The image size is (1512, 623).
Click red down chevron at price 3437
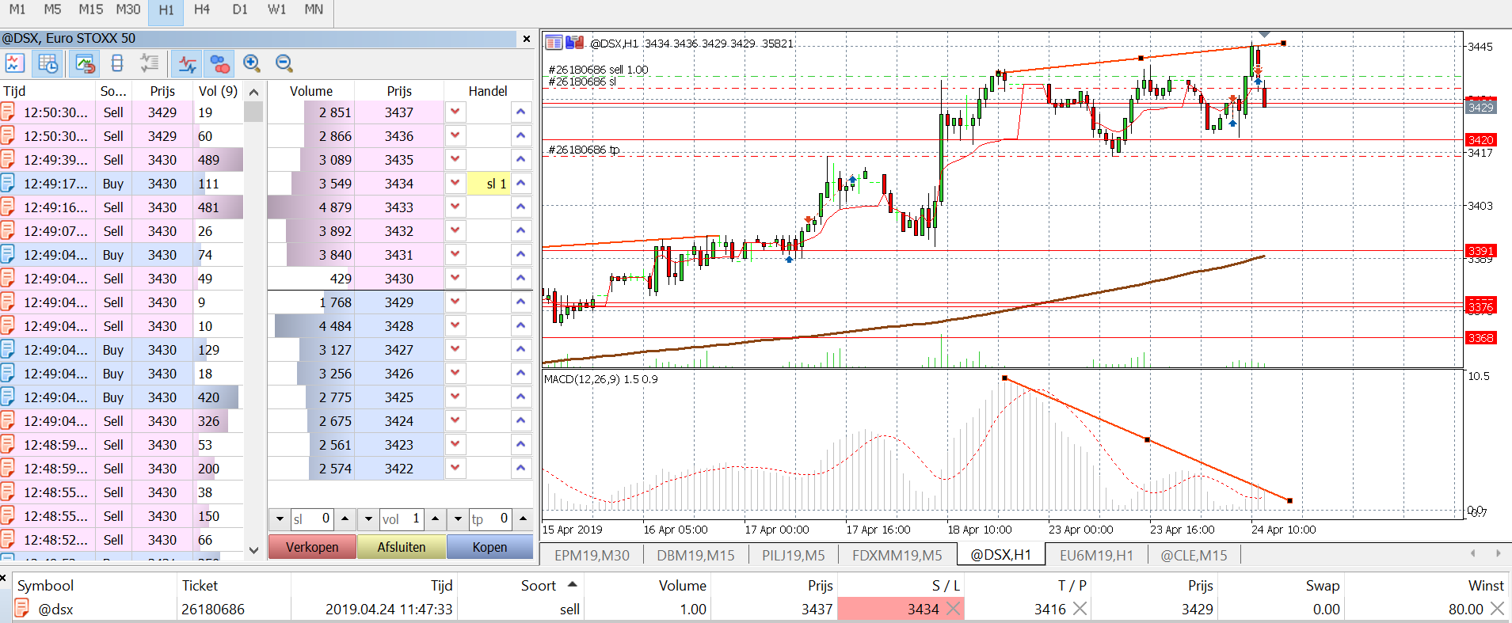(455, 112)
